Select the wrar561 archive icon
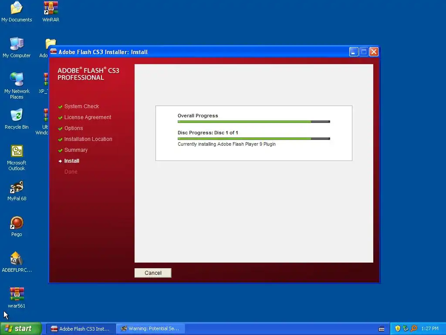The image size is (446, 335). tap(17, 298)
